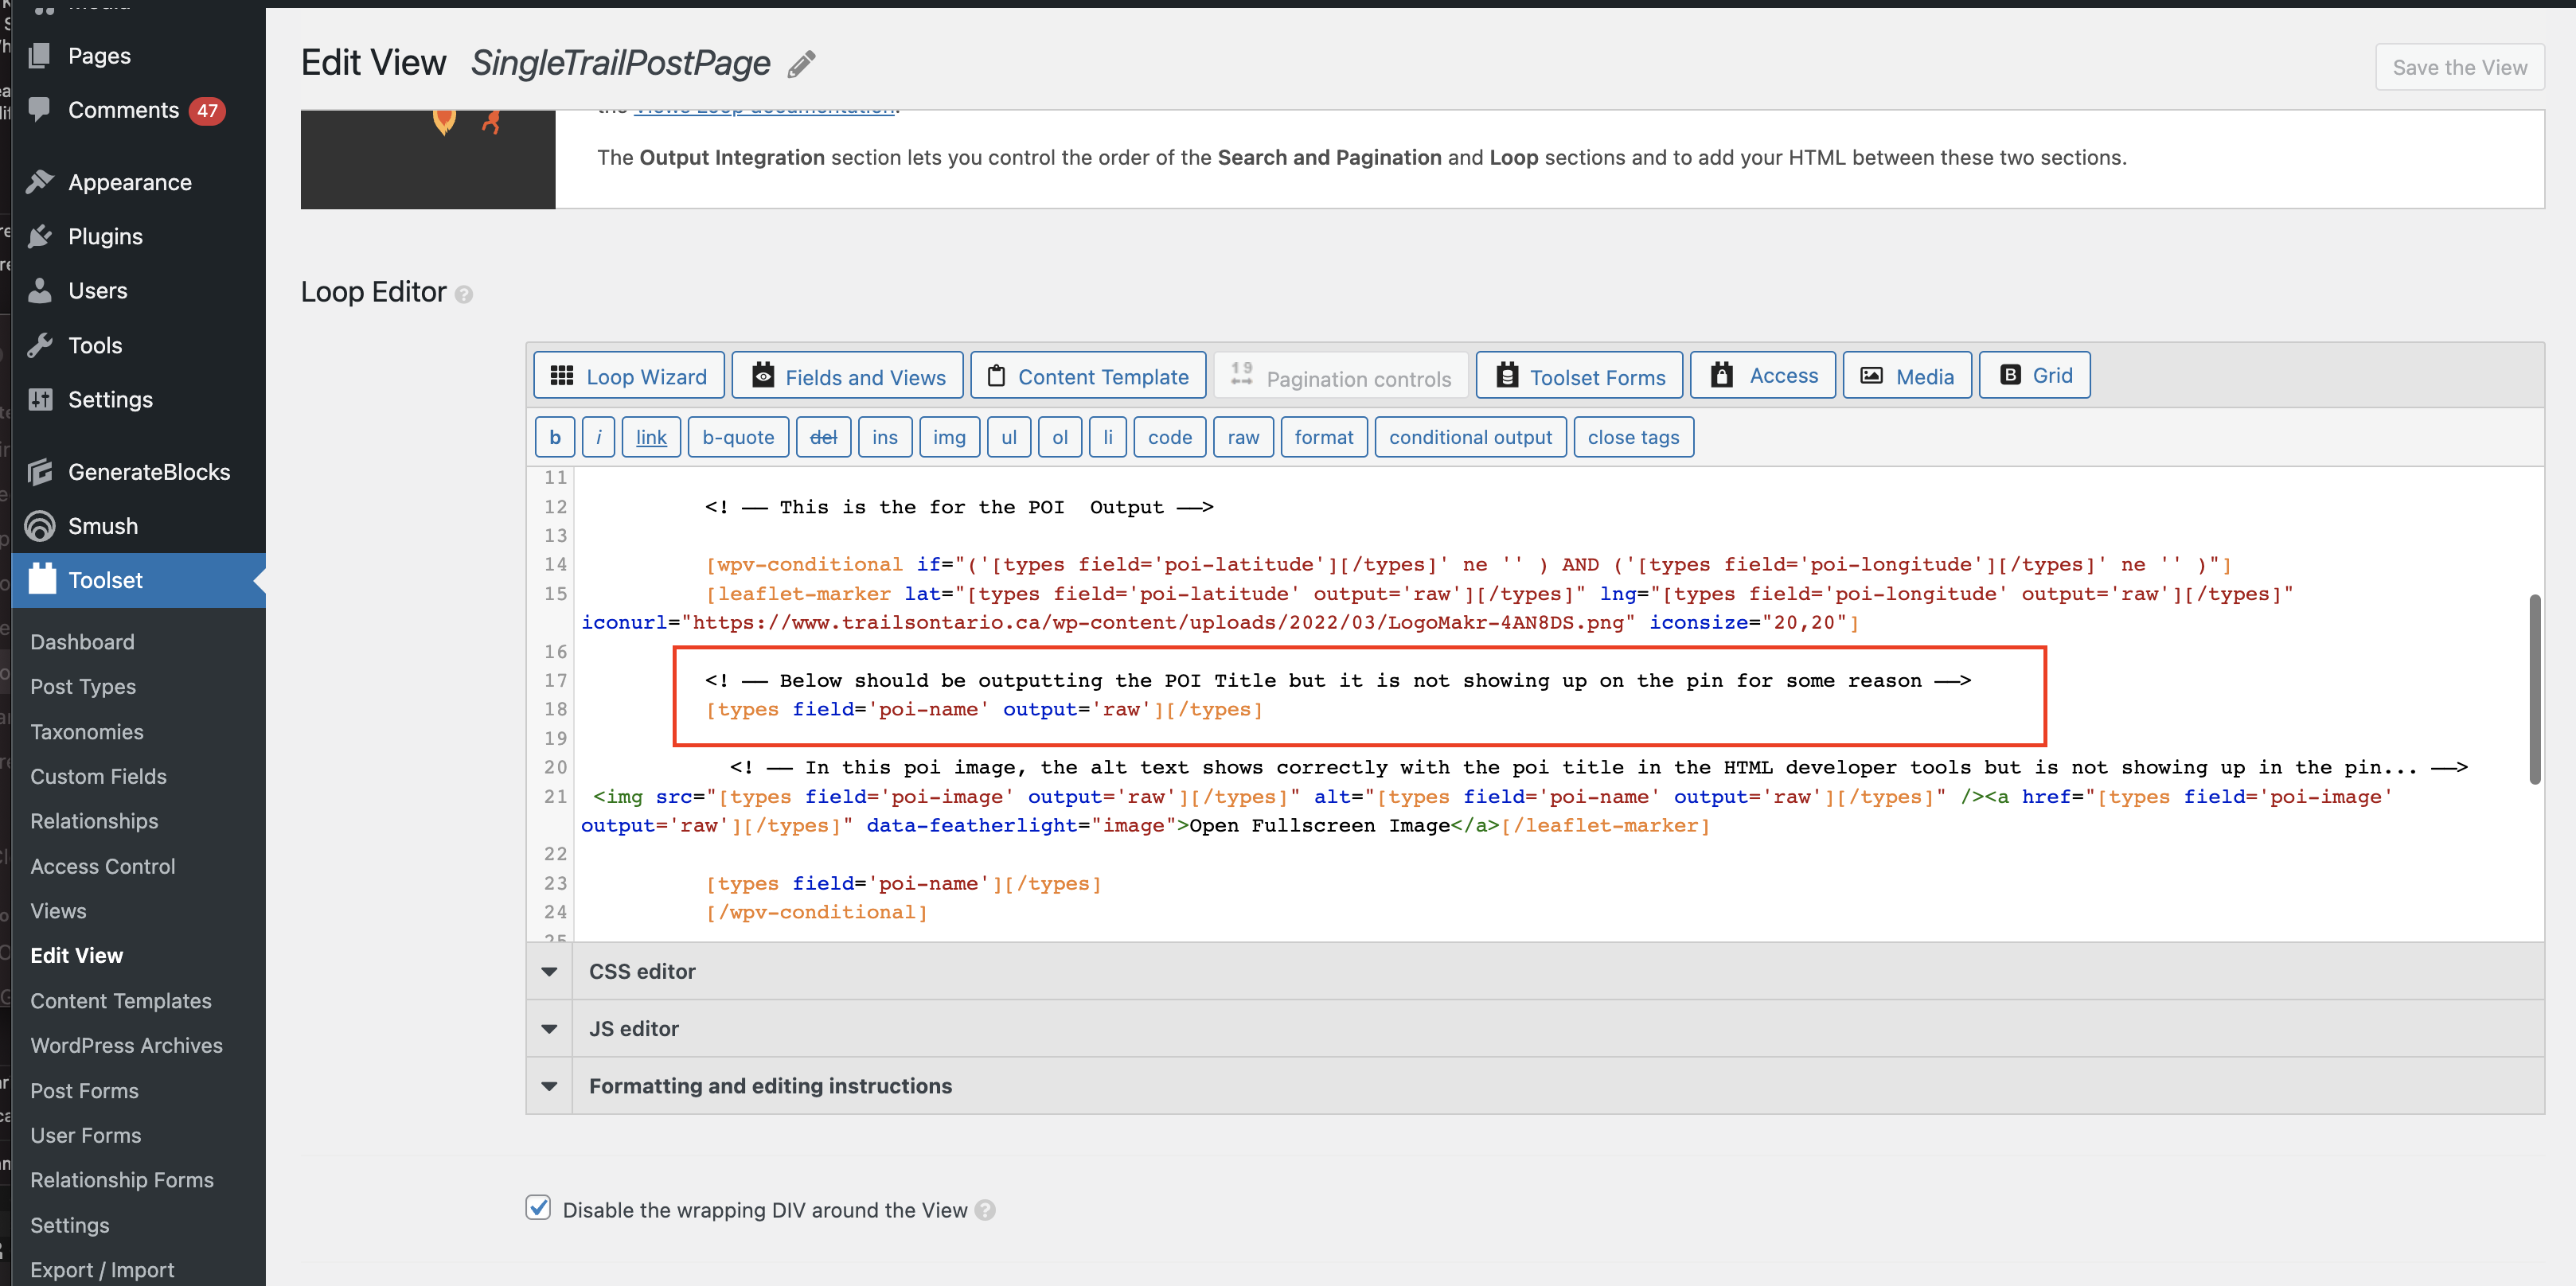Click the link quicktag button
2576x1286 pixels.
651,437
